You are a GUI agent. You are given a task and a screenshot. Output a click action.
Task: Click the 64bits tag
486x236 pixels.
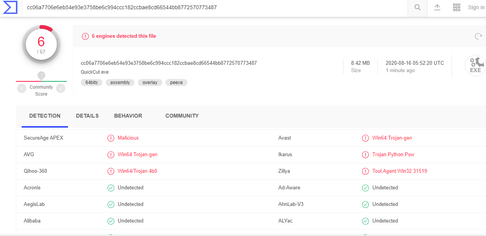pyautogui.click(x=92, y=83)
